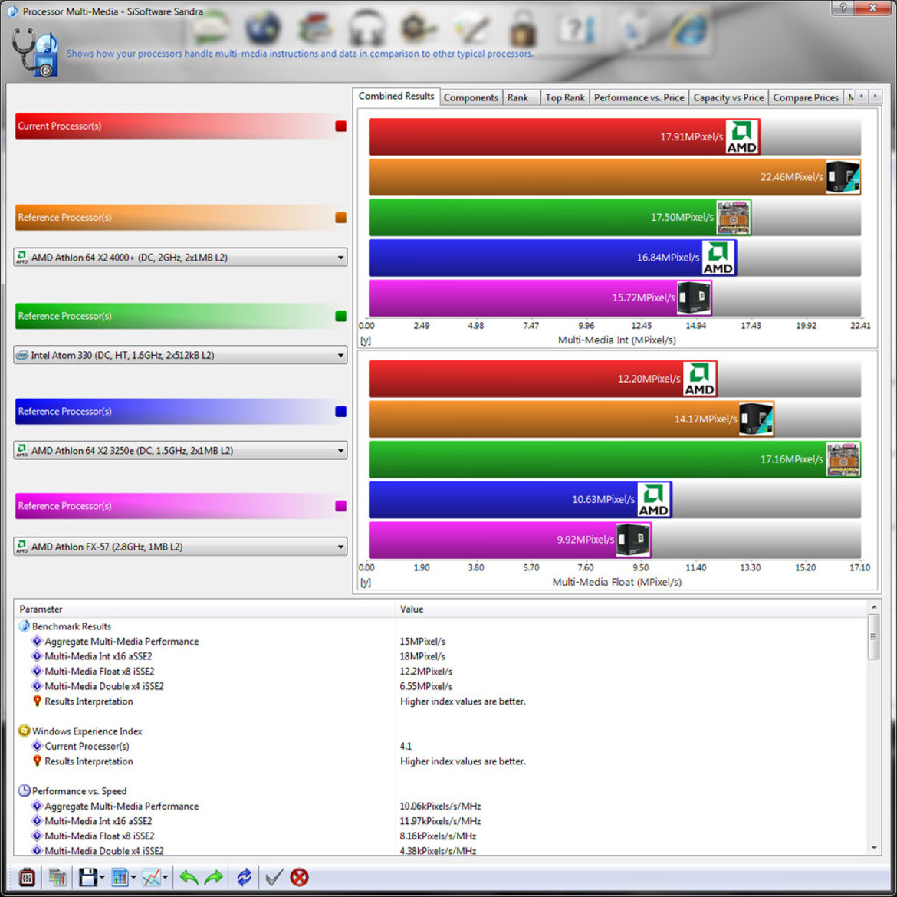Open the bar chart view icon
Screen dimensions: 897x897
120,877
